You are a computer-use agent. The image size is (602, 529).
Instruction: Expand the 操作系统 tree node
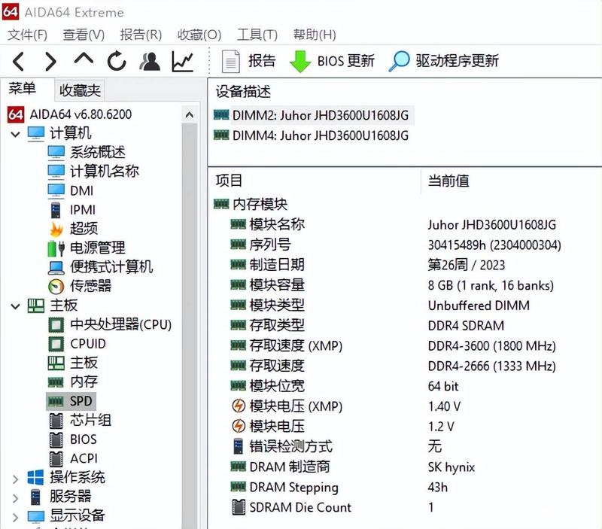pyautogui.click(x=15, y=479)
